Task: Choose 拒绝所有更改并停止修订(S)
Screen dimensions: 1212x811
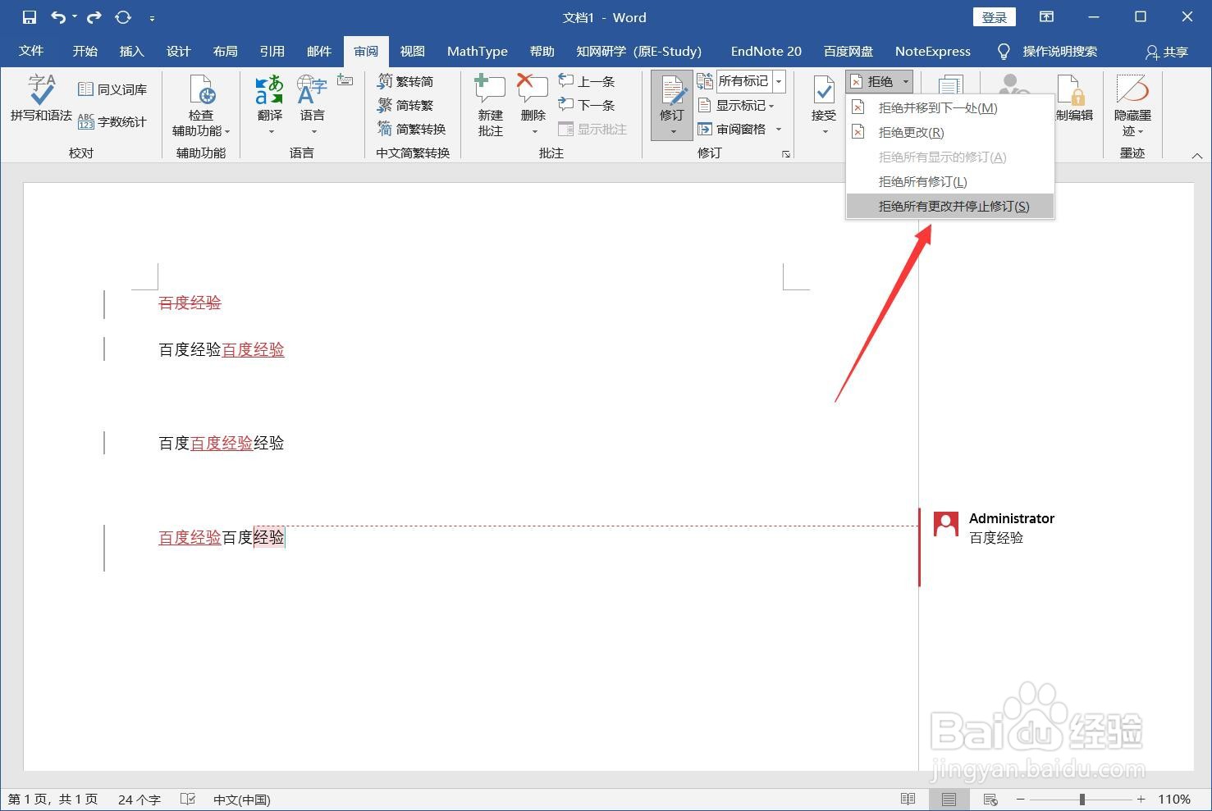Action: pyautogui.click(x=950, y=206)
